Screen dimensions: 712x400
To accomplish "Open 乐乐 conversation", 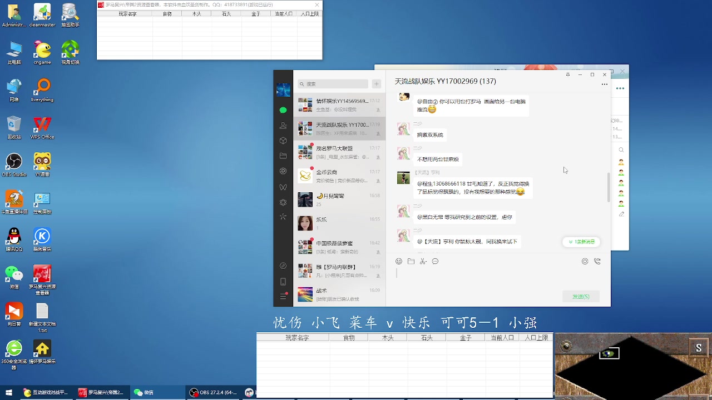I will 339,223.
